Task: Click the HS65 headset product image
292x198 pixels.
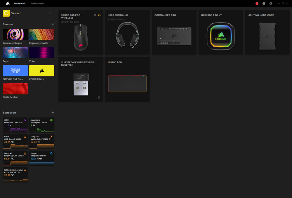Action: click(127, 35)
